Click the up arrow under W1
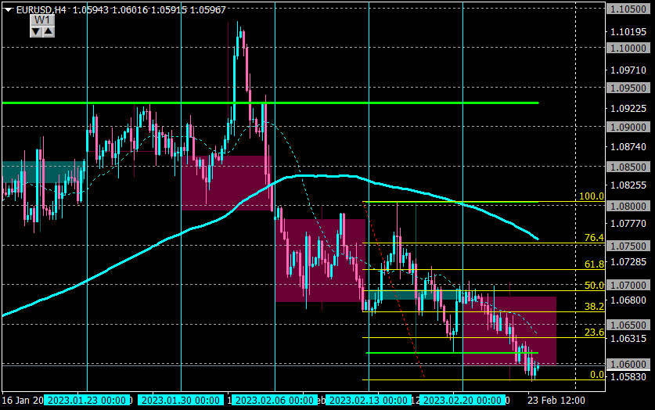655x410 pixels. pos(49,31)
